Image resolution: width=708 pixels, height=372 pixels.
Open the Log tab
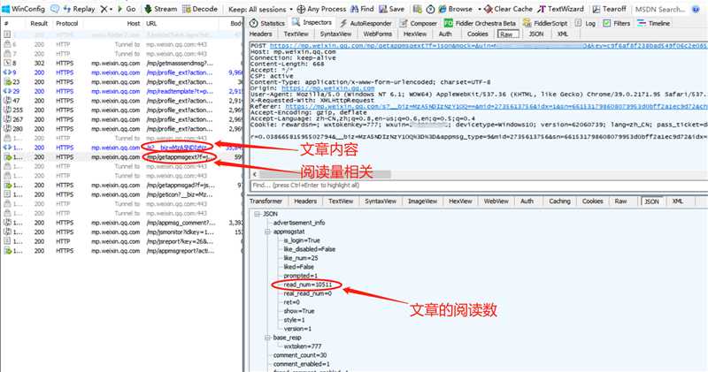pos(585,23)
